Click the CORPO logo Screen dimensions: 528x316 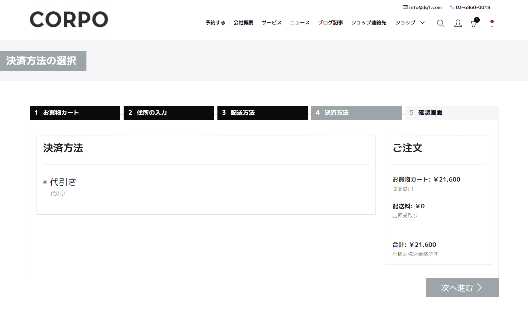69,19
